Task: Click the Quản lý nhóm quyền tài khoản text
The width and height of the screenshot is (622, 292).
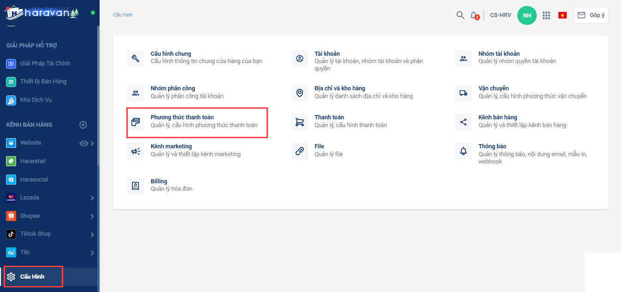Action: click(x=517, y=61)
